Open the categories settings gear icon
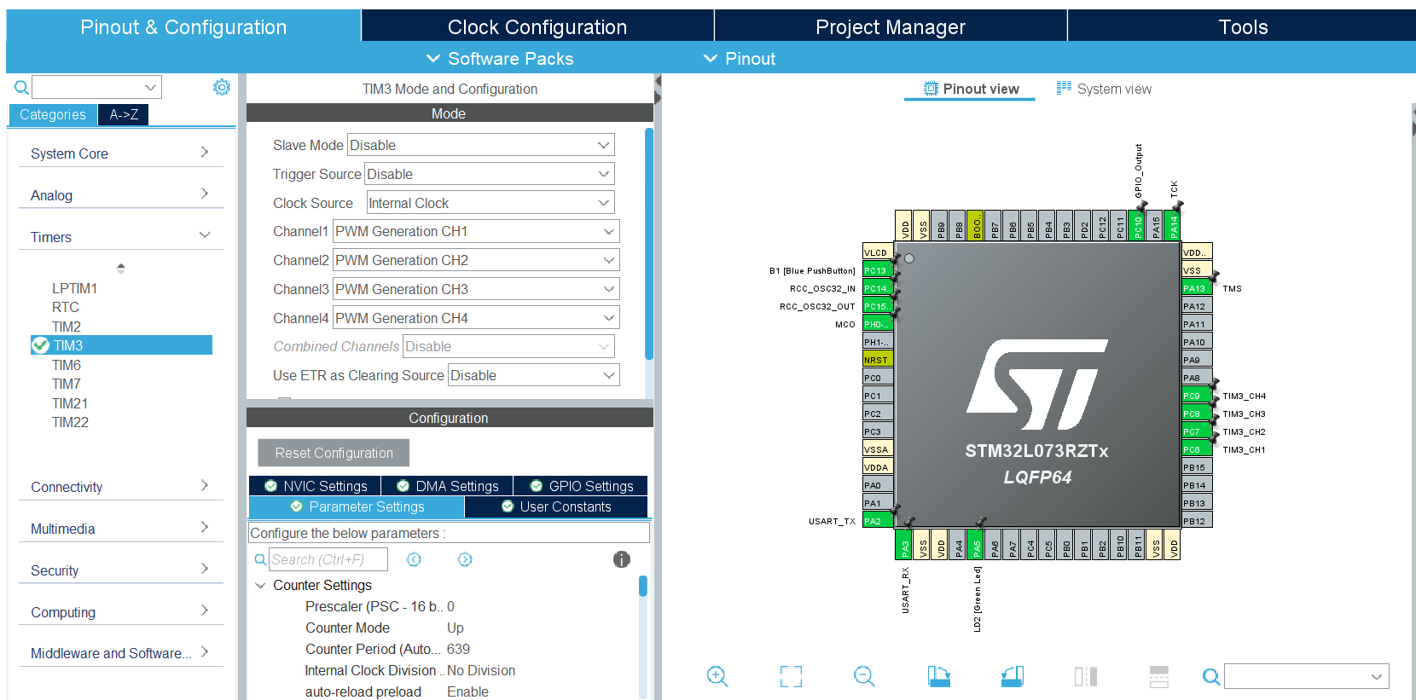The image size is (1416, 700). (x=222, y=87)
